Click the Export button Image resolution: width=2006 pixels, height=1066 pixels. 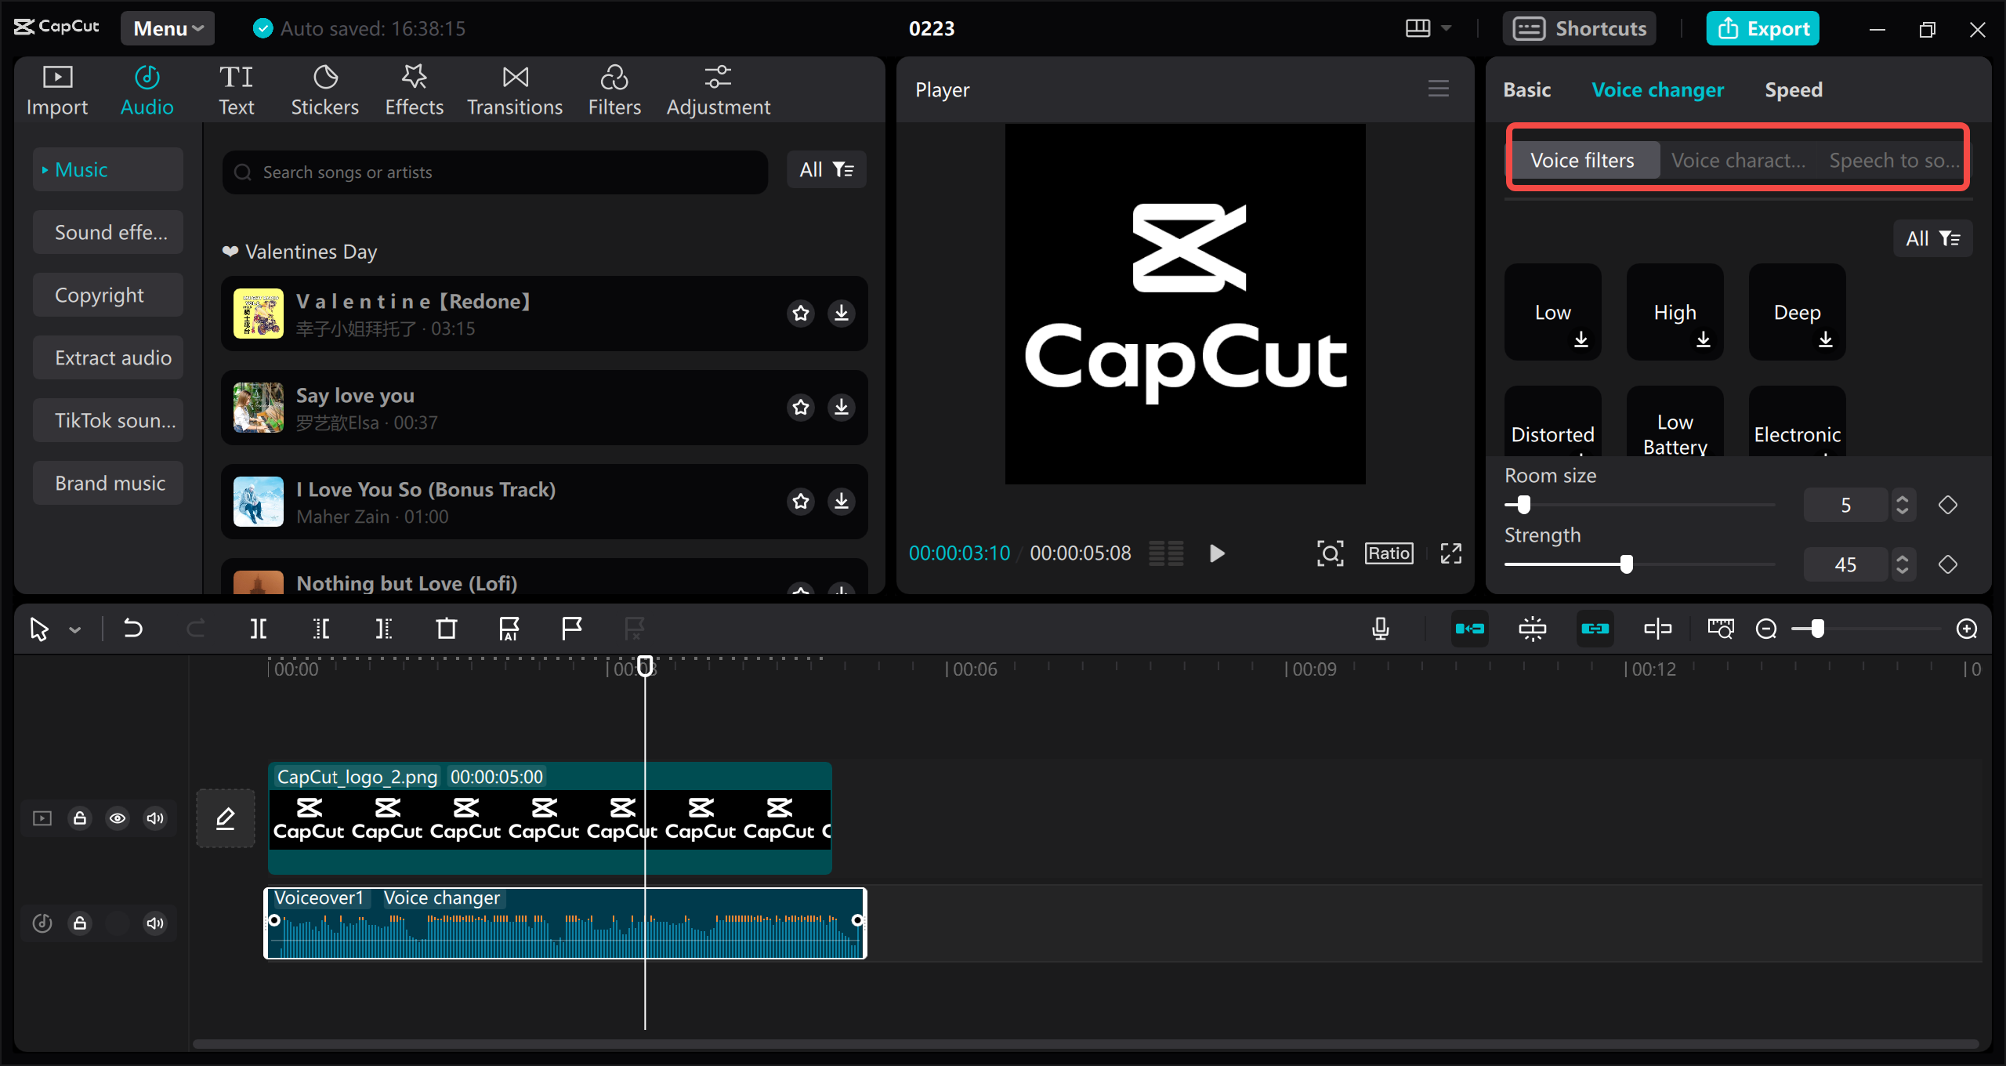(x=1762, y=28)
